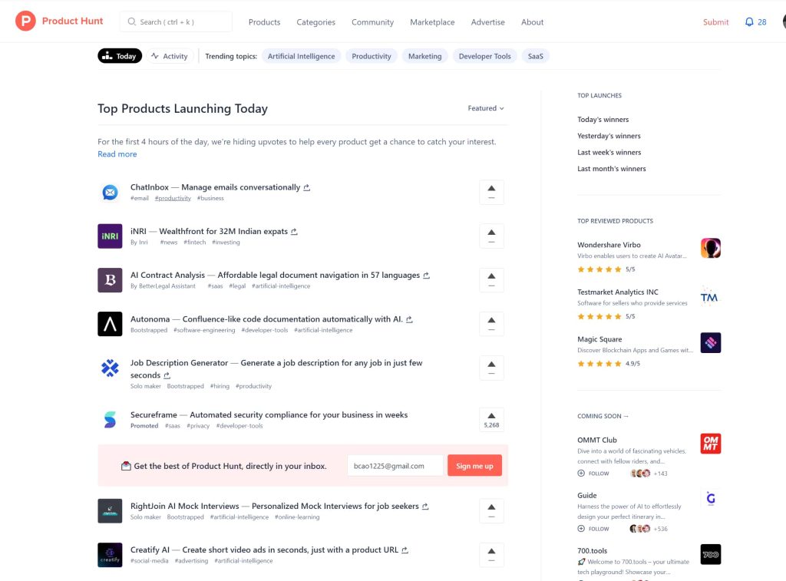
Task: Open the Magic Square logo
Action: 710,343
